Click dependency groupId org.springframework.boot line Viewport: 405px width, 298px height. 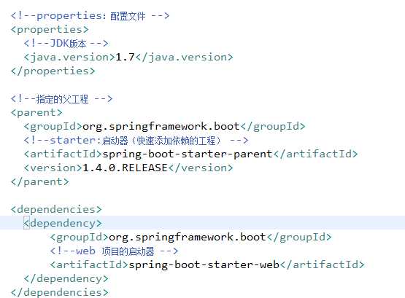[x=191, y=238]
